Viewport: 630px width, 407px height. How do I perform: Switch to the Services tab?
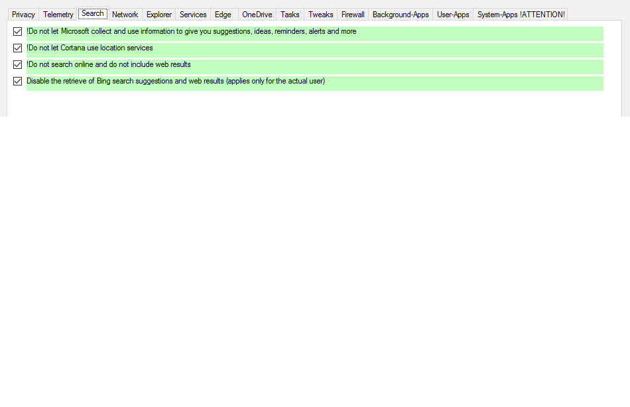click(193, 15)
